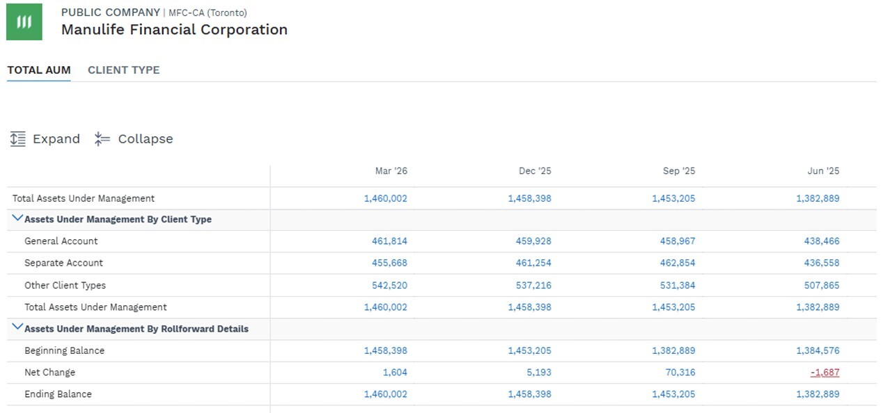Open the negative Net Change -1,687 link
Screen dimensions: 883x413
point(825,373)
